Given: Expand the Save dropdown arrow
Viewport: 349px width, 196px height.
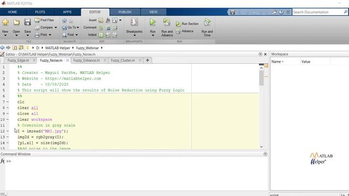Looking at the screenshot, I should 27,35.
